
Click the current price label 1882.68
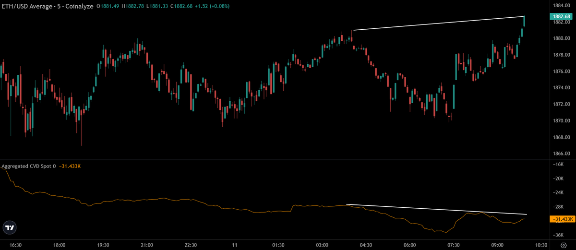click(561, 16)
